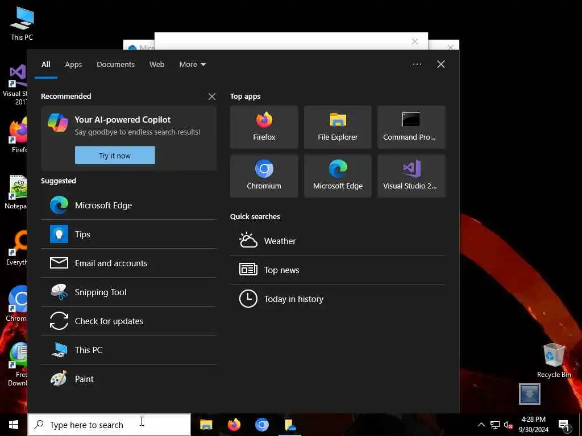Click the pinned taskbar app with underline
This screenshot has width=582, height=436.
[x=289, y=425]
